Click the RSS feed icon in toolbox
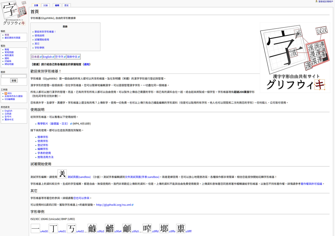This screenshot has width=335, height=236. [6, 93]
